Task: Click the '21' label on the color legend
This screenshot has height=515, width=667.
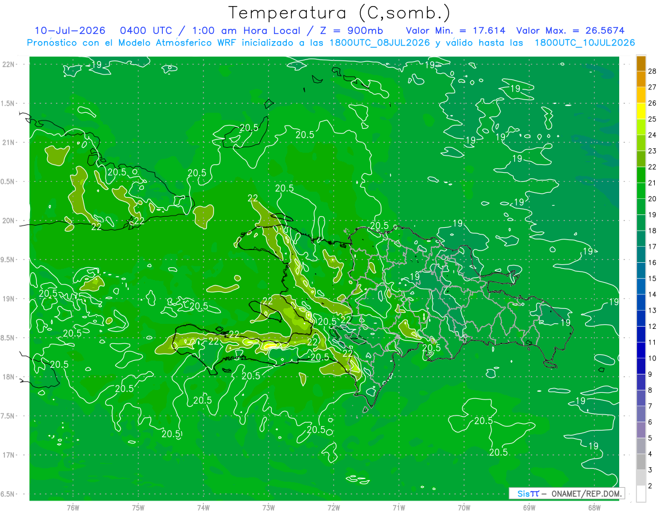Action: (x=653, y=183)
